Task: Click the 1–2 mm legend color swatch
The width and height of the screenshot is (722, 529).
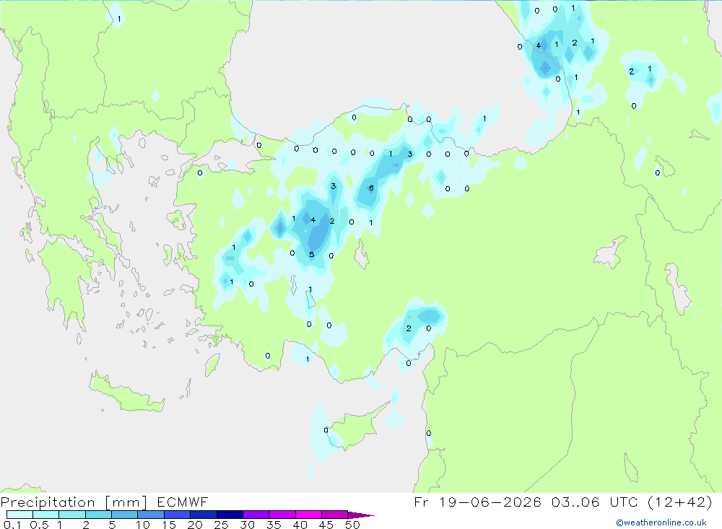Action: pos(72,515)
